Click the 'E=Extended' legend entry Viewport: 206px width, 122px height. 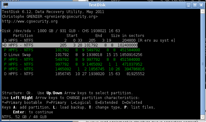(x=106, y=103)
